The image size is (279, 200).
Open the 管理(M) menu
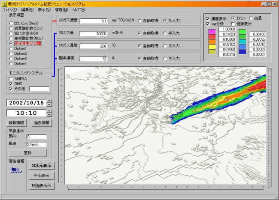[x=61, y=9]
